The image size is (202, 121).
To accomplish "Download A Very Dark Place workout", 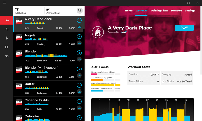I will 79,27.
